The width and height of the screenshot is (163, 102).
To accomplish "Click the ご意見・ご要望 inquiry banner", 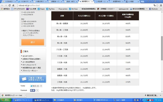I will click(33, 79).
